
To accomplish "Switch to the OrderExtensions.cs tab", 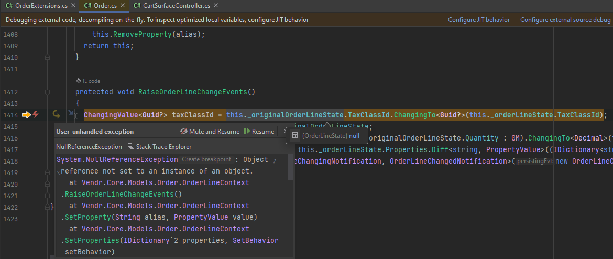I will pyautogui.click(x=41, y=6).
